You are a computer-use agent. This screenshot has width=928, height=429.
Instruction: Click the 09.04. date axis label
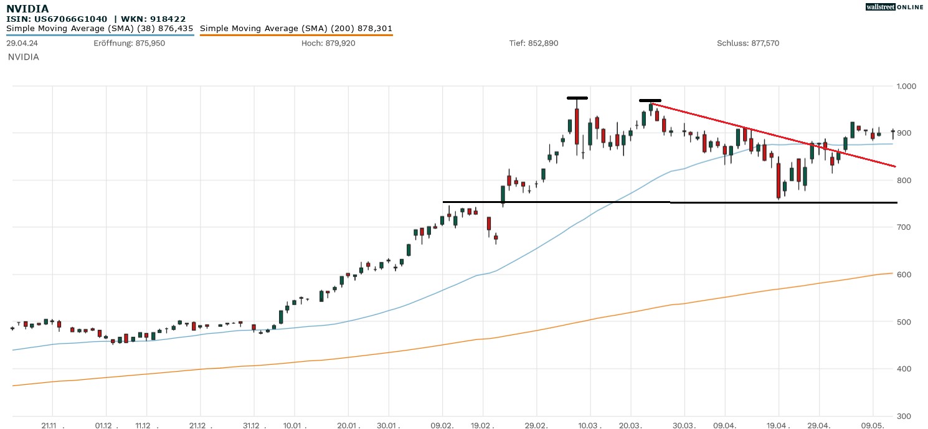[x=725, y=425]
